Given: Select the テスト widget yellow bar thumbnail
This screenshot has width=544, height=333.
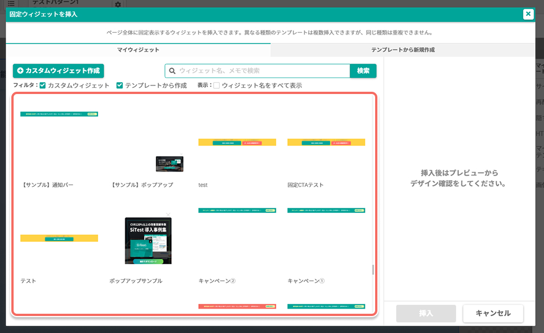Looking at the screenshot, I should [59, 238].
